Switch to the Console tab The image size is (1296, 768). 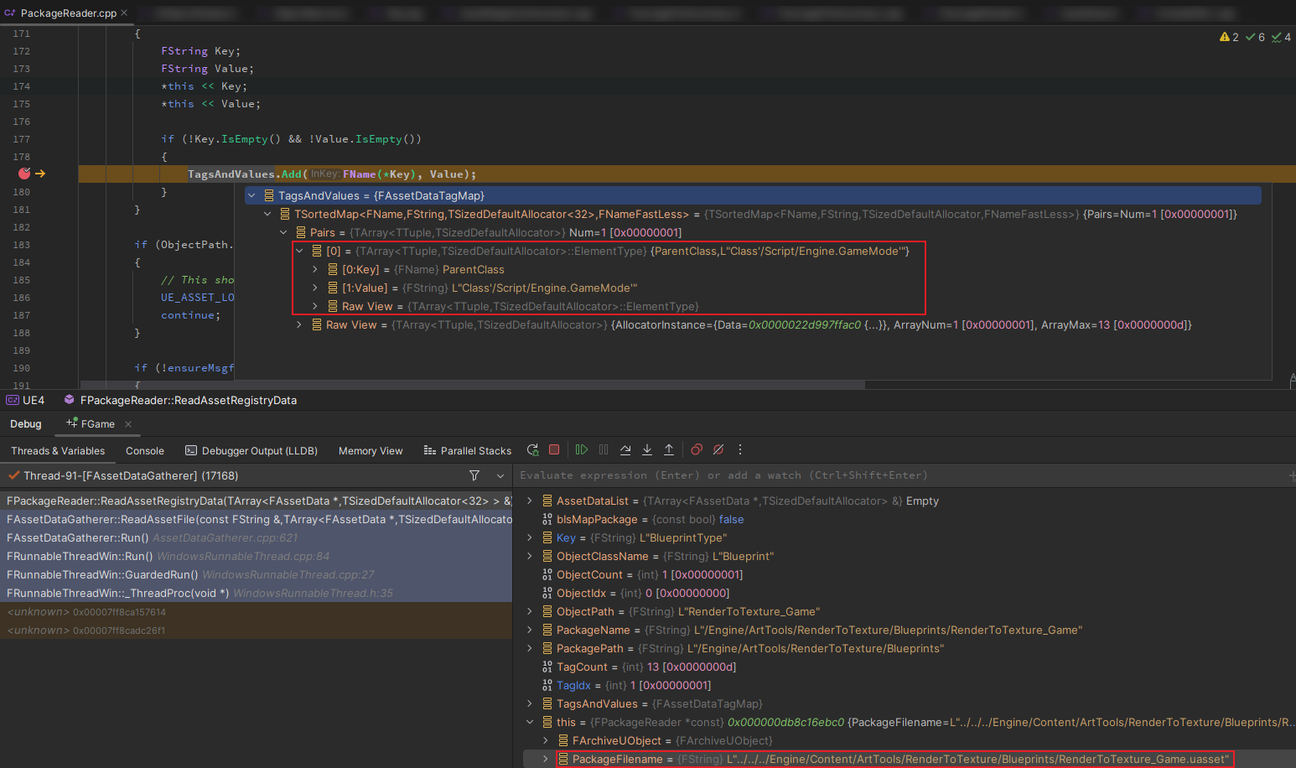pos(144,451)
